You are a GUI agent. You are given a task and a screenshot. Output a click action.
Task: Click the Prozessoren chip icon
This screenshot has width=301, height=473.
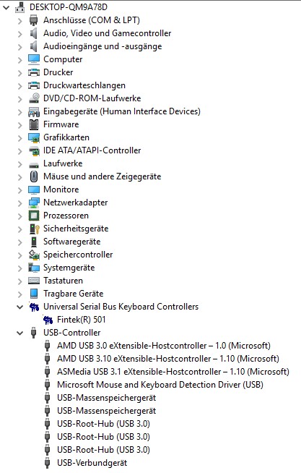pos(34,216)
